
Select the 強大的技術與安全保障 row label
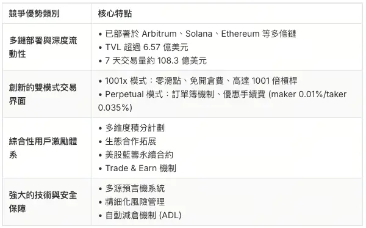coord(43,202)
